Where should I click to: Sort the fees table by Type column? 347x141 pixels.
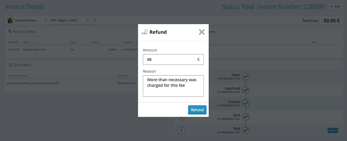point(74,42)
